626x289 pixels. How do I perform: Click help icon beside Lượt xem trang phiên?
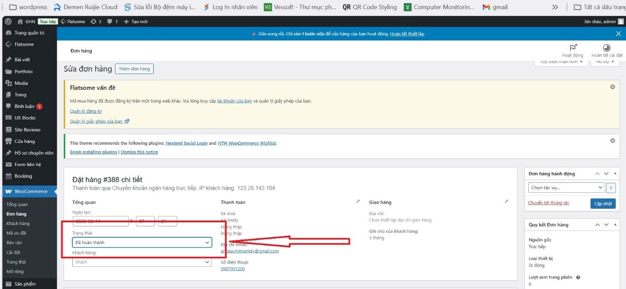[578, 277]
